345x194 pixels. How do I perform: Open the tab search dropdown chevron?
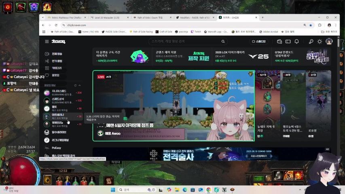coord(43,17)
